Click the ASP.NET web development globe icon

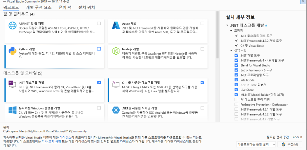tap(12, 25)
